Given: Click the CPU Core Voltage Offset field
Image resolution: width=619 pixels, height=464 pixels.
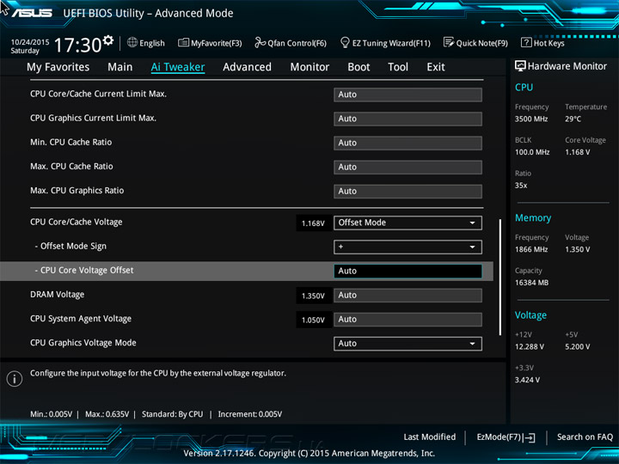Looking at the screenshot, I should pos(408,271).
